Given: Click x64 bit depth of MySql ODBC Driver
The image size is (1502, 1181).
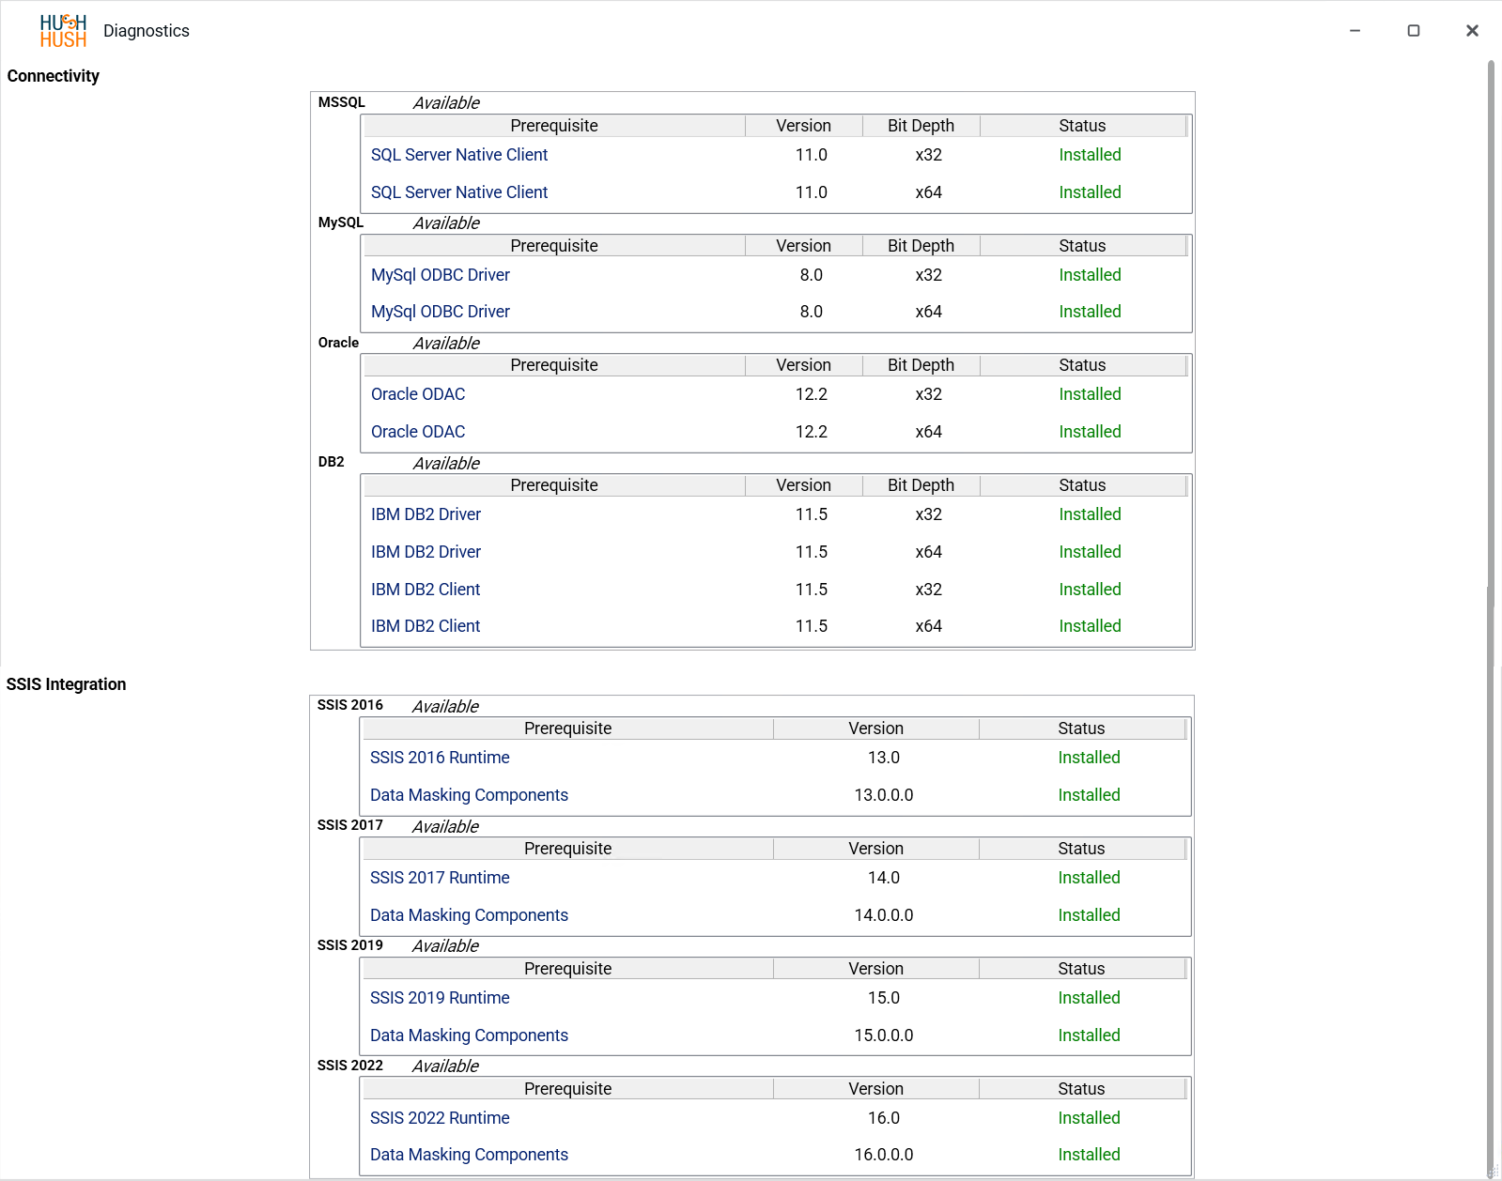Looking at the screenshot, I should 928,312.
